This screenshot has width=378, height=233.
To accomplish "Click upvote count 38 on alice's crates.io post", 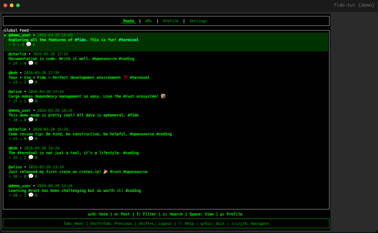I will [x=15, y=176].
